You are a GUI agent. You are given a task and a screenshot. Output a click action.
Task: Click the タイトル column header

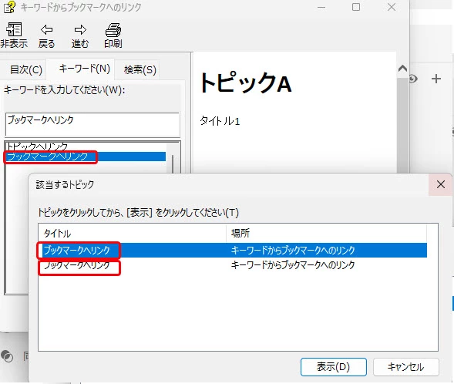pos(132,233)
